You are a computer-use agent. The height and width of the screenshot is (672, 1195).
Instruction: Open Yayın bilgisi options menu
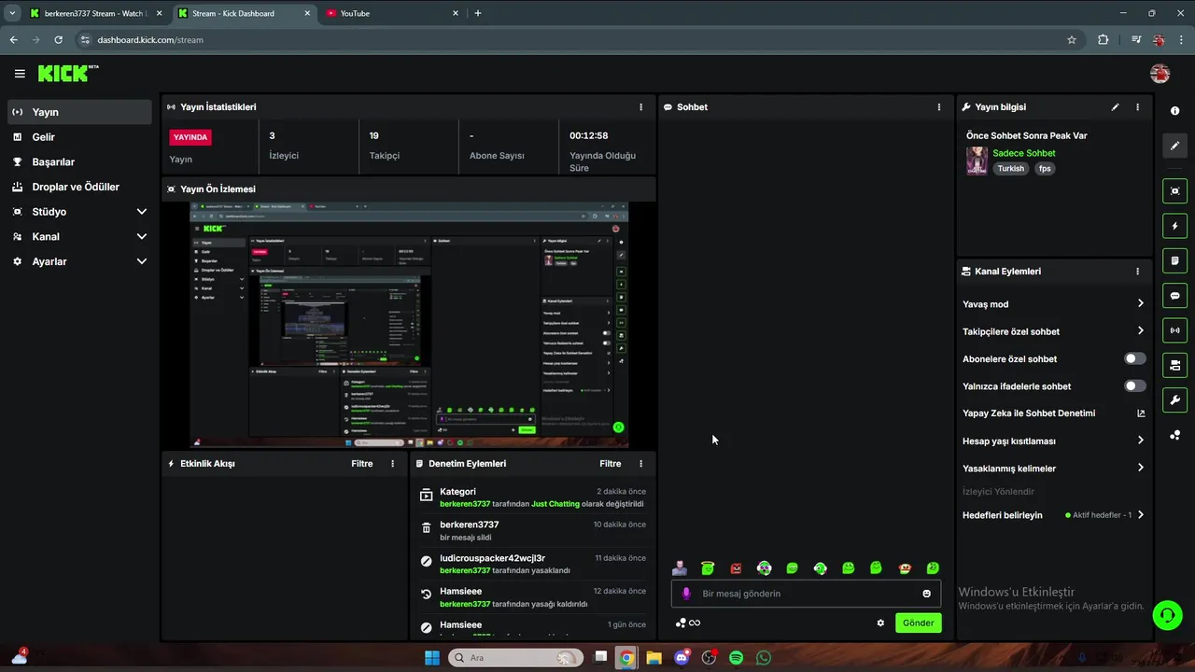tap(1137, 107)
